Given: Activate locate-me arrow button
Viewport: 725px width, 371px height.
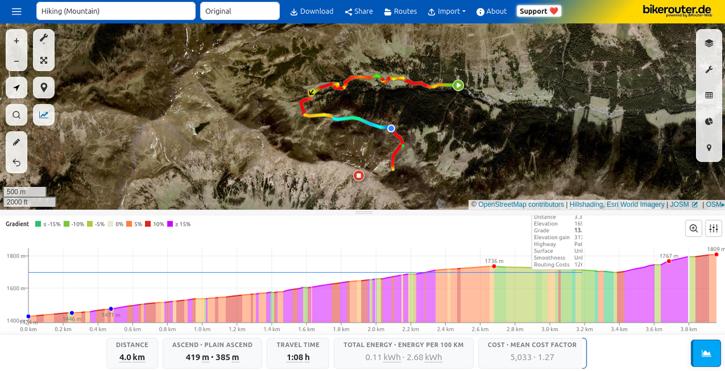Looking at the screenshot, I should [x=16, y=87].
